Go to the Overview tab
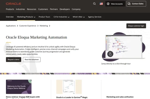This screenshot has height=99, width=150. coord(10,17)
